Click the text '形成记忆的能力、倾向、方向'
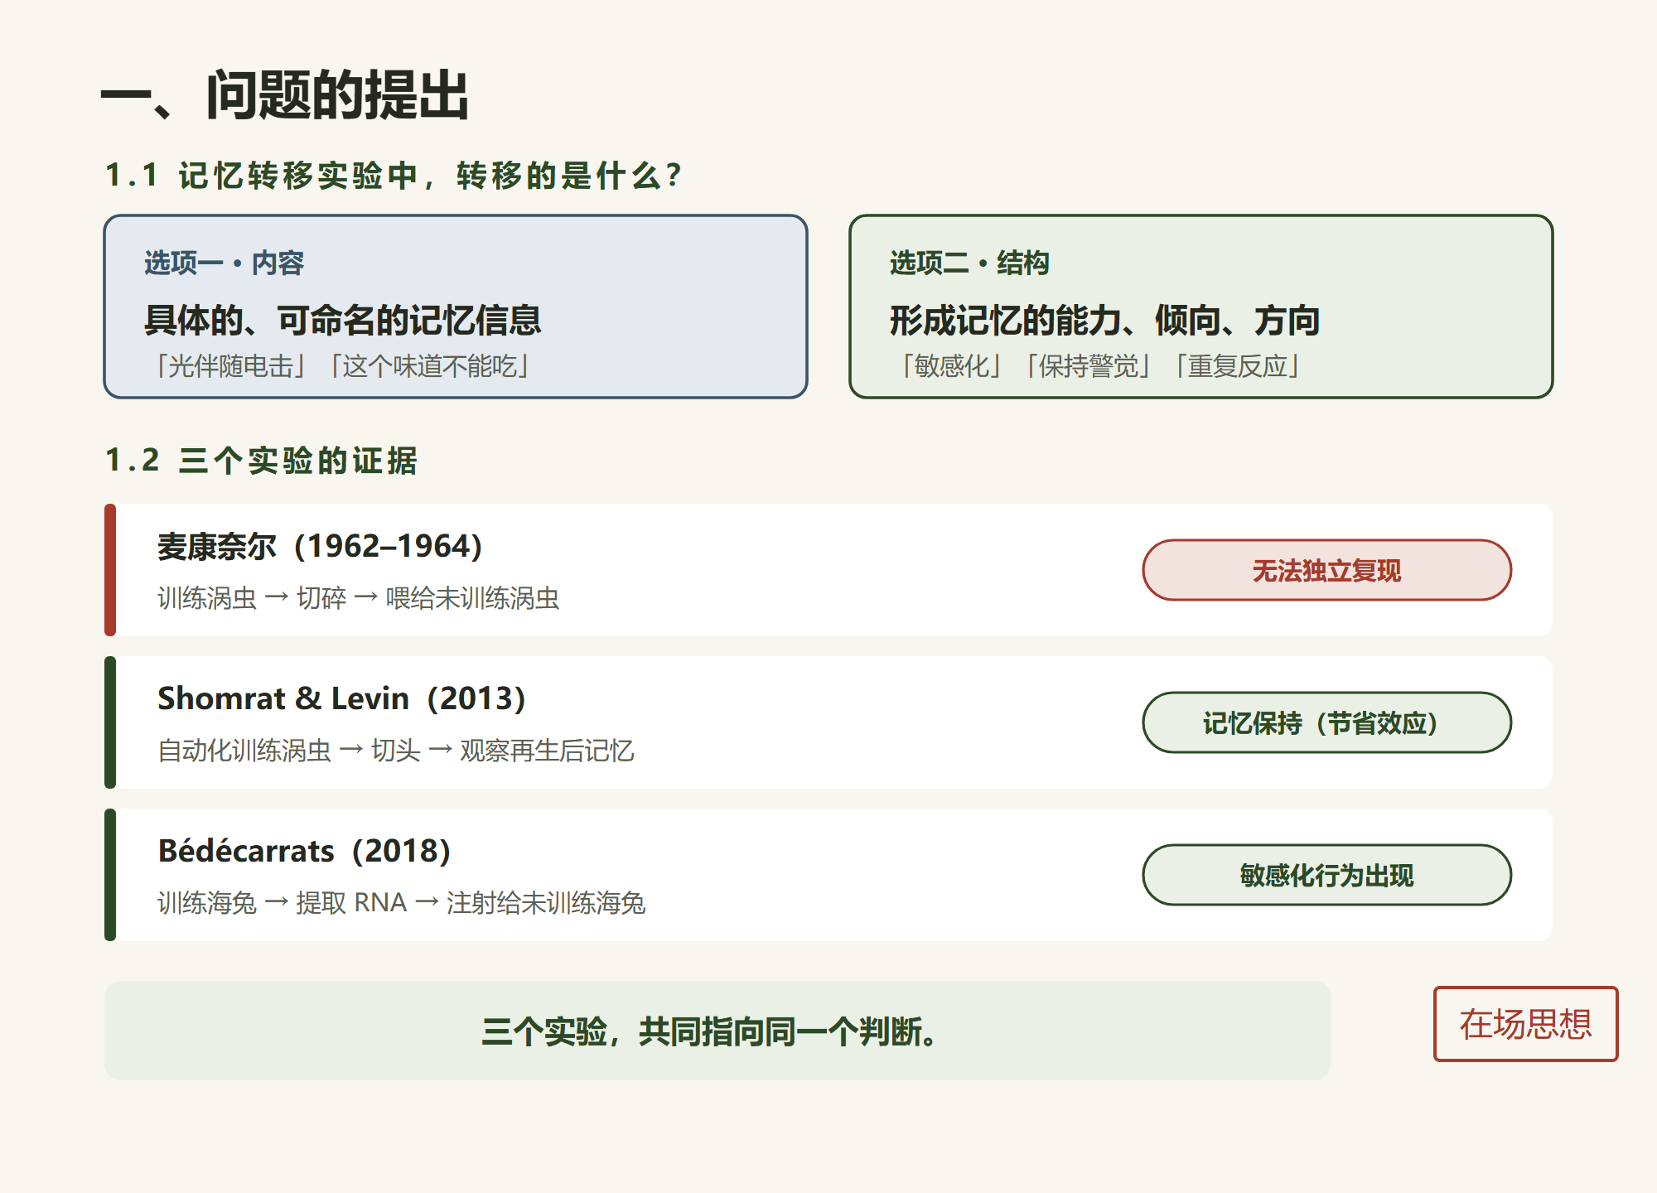The width and height of the screenshot is (1657, 1193). [x=1104, y=320]
